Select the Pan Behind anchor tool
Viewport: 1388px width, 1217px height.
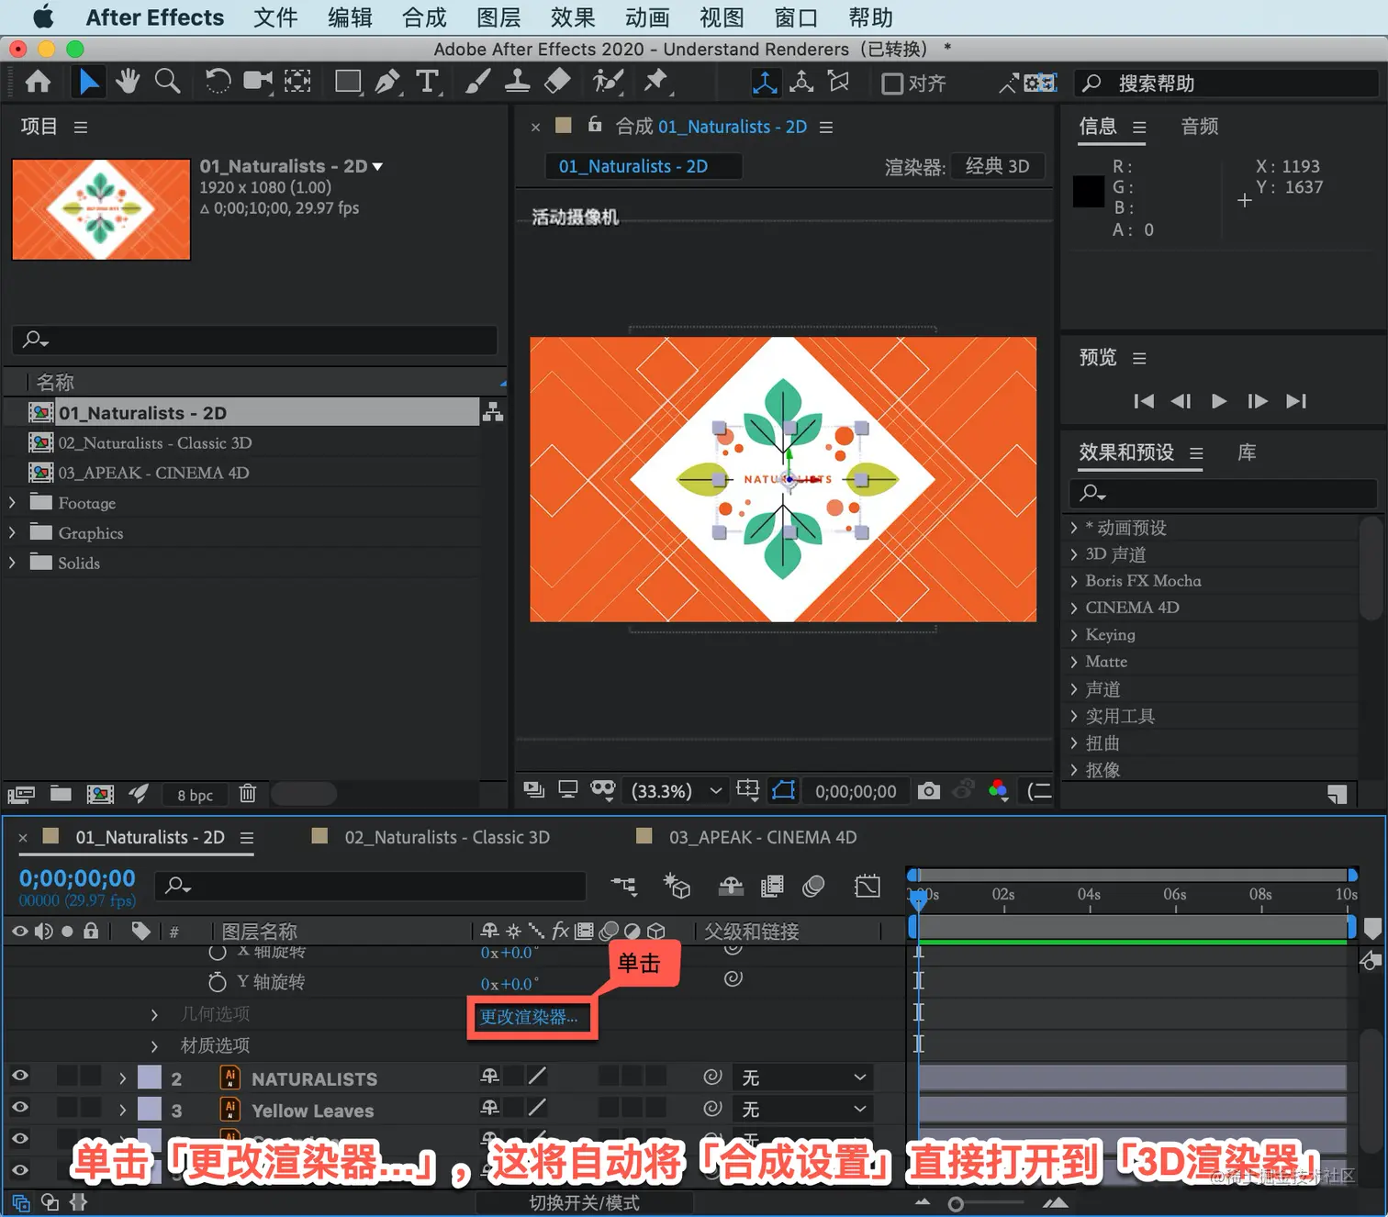297,83
